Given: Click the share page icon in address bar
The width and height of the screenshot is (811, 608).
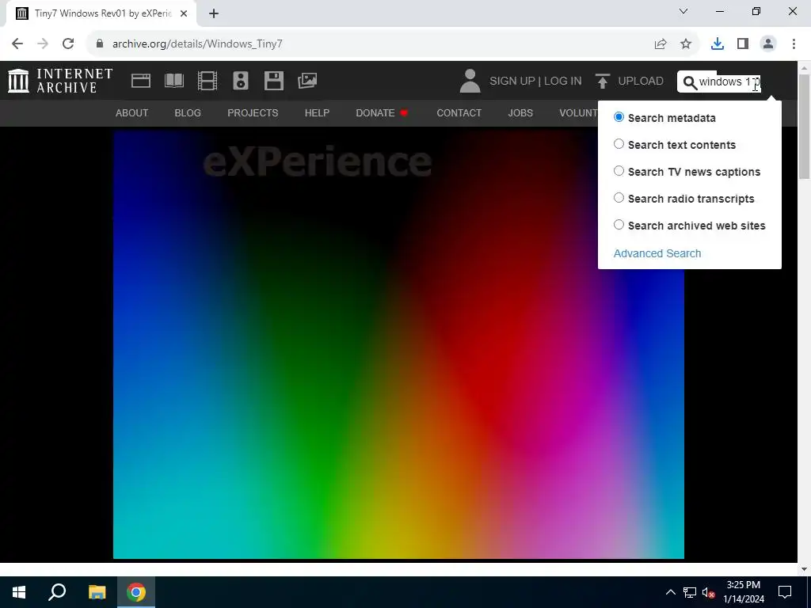Looking at the screenshot, I should click(x=661, y=44).
